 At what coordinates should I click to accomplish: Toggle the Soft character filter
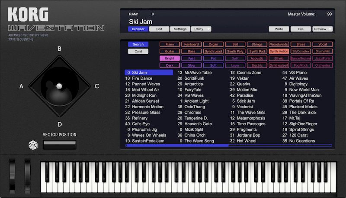click(x=213, y=65)
